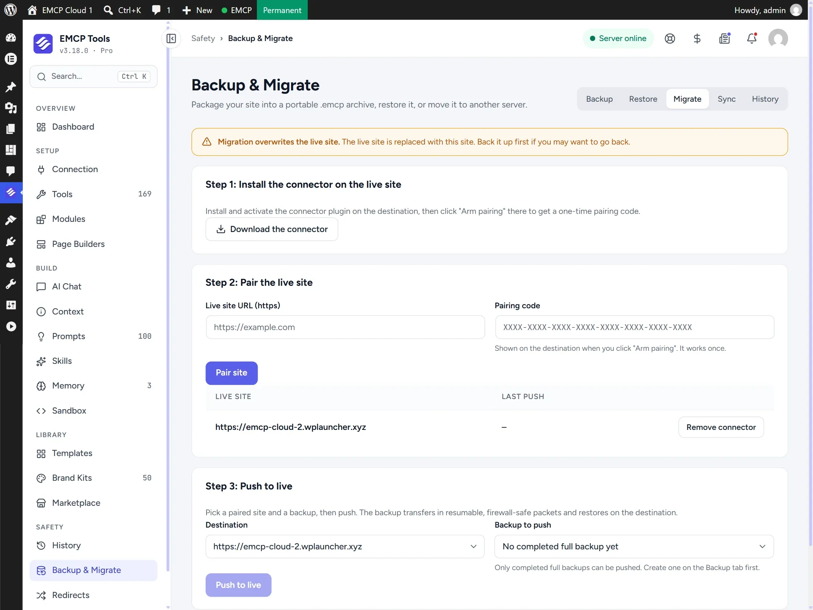Open WordPress Pages icon in admin menu
Viewport: 813px width, 610px height.
tap(11, 129)
